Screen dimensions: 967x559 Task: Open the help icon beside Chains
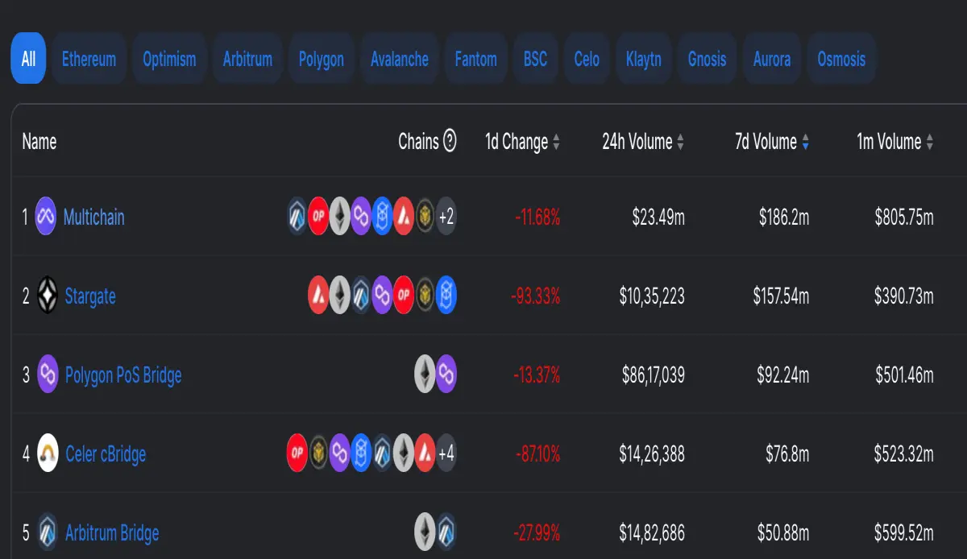click(450, 142)
